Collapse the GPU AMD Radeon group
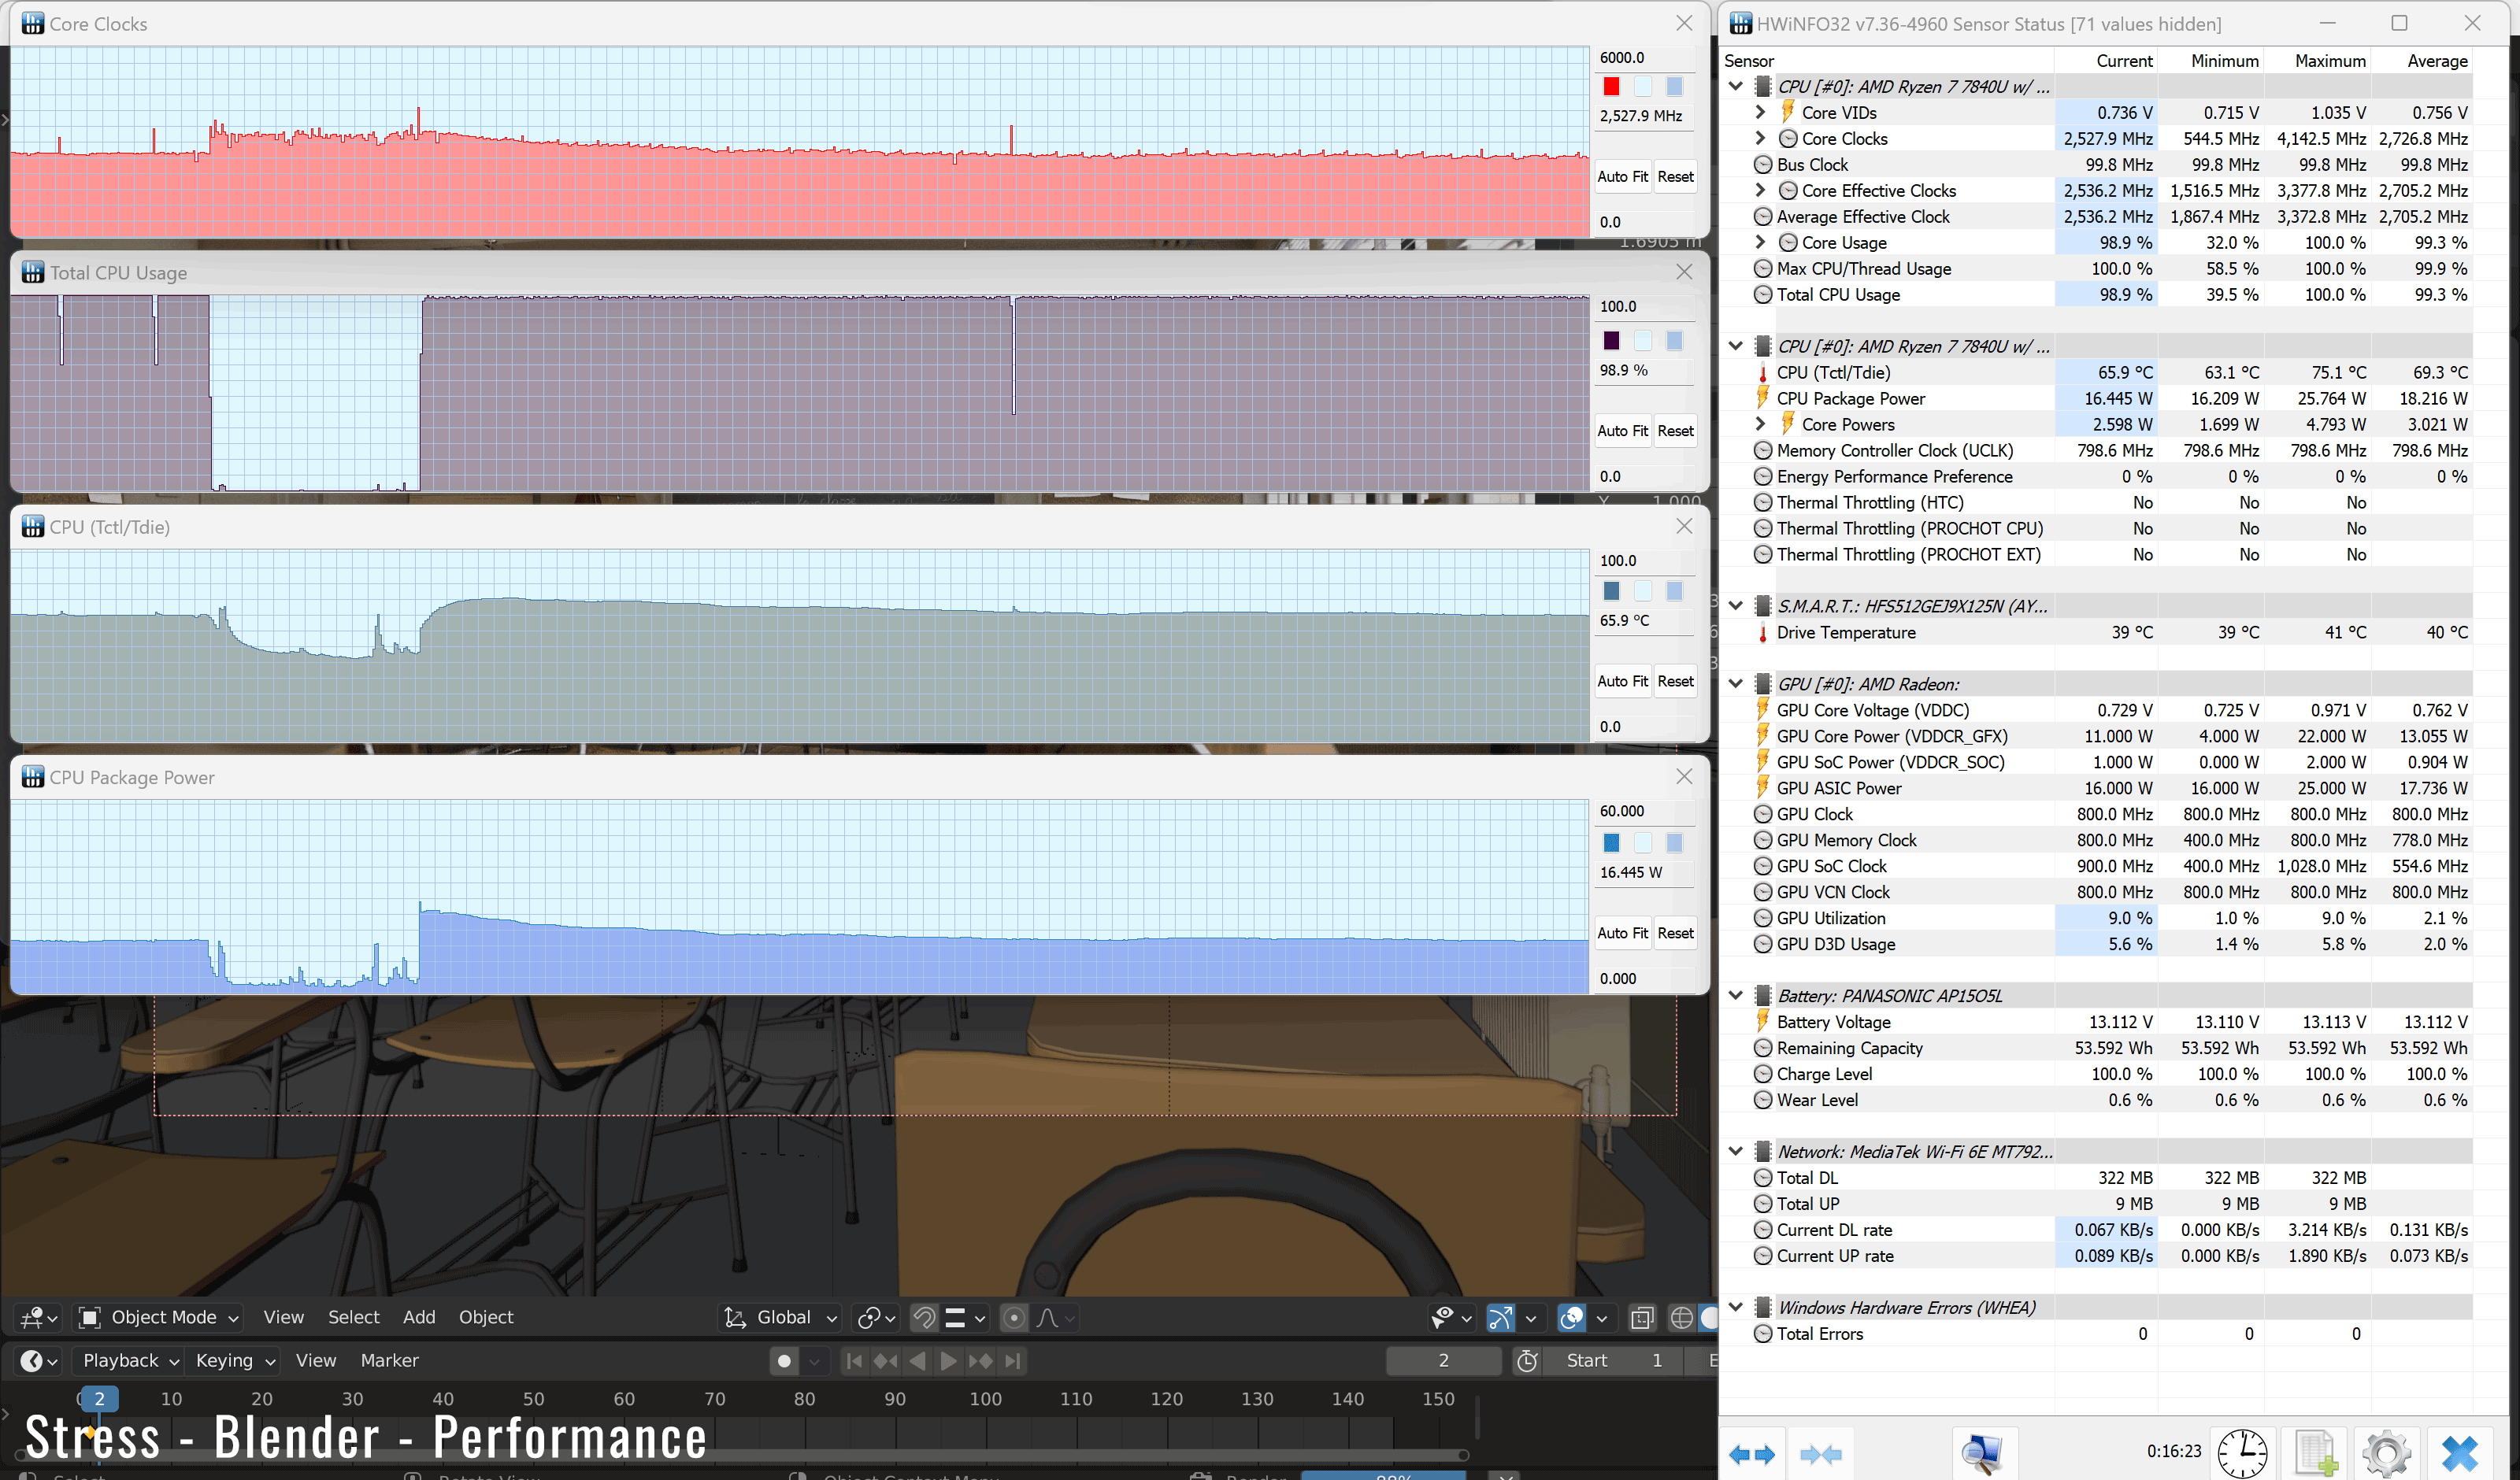Screen dimensions: 2520x1480 click(1736, 684)
